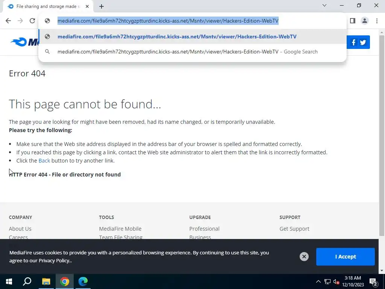Click scrollbar down arrow

[382, 271]
